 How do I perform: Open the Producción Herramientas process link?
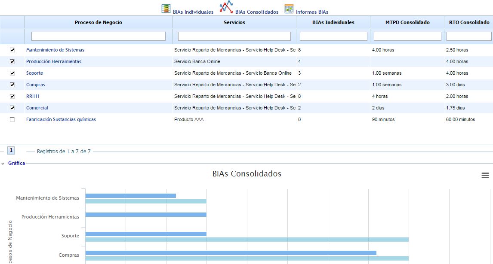coord(53,61)
